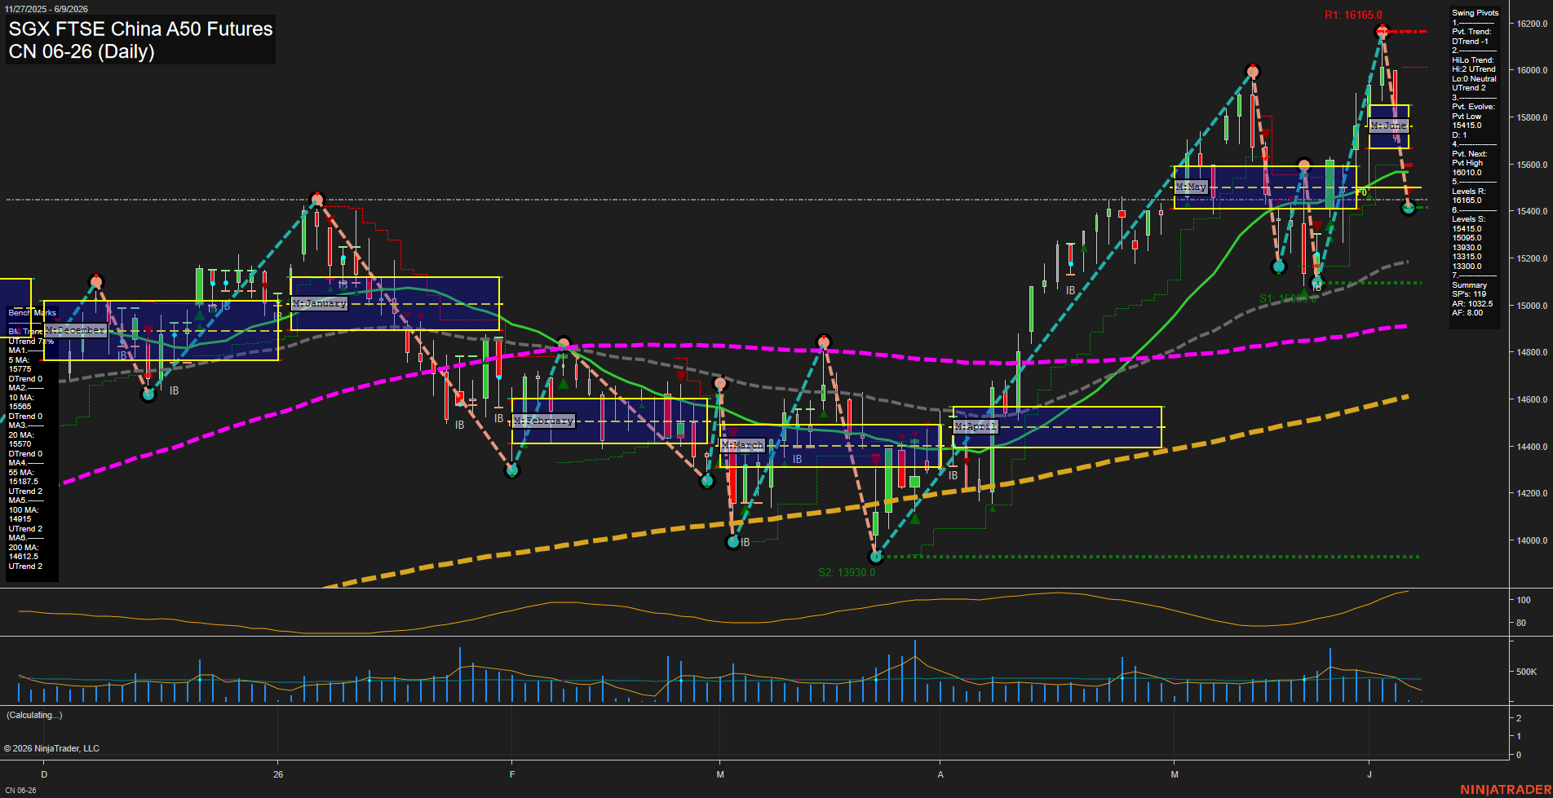Viewport: 1553px width, 798px height.
Task: Click the 100 MA value 14915
Action: pyautogui.click(x=20, y=519)
